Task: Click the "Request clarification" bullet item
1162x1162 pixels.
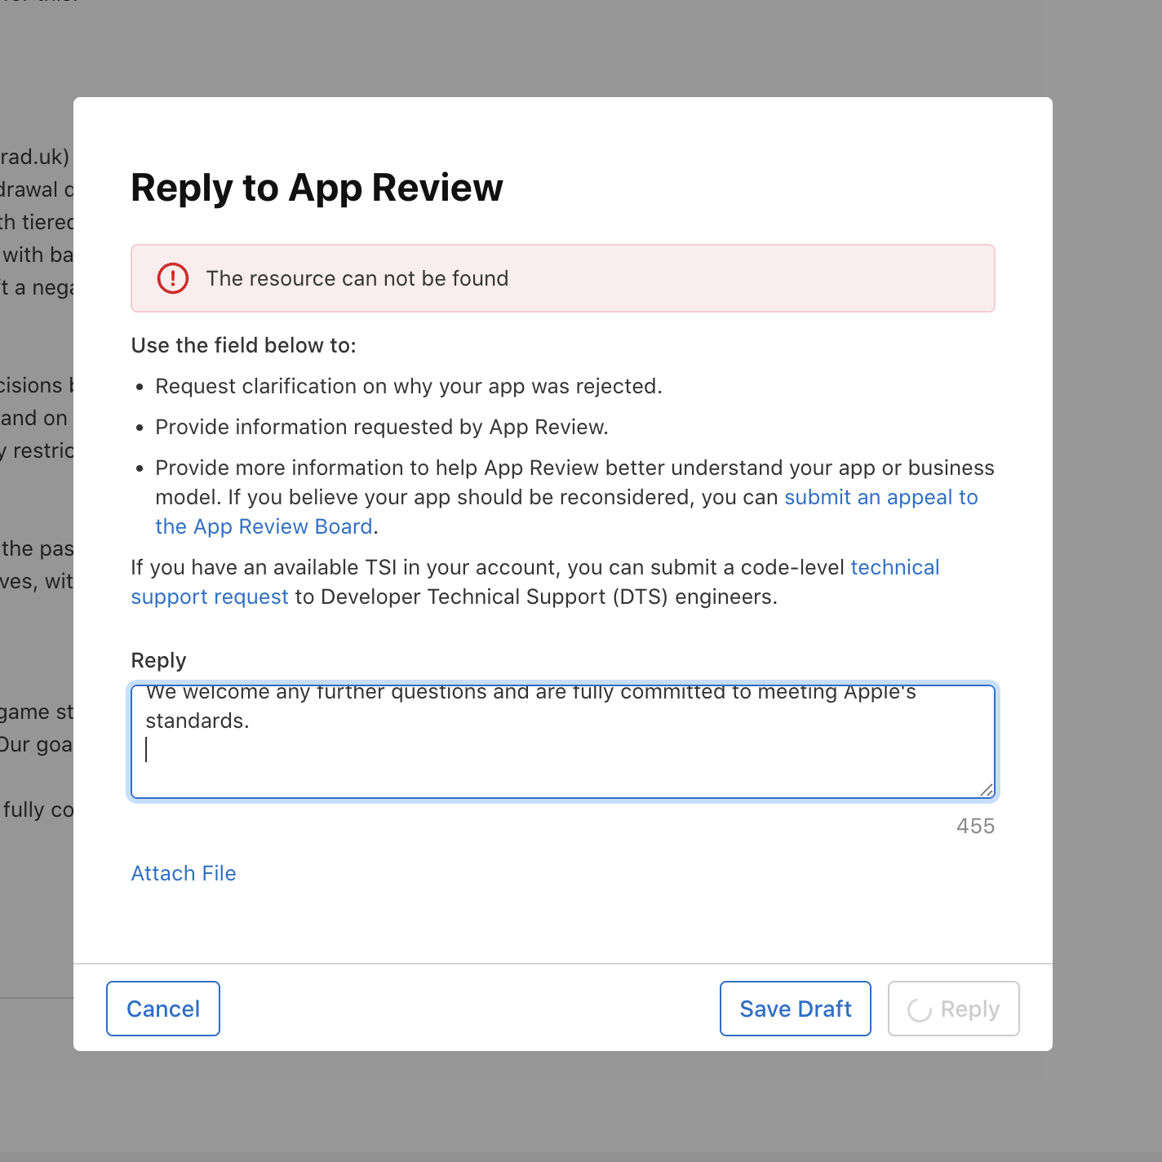Action: pos(408,386)
